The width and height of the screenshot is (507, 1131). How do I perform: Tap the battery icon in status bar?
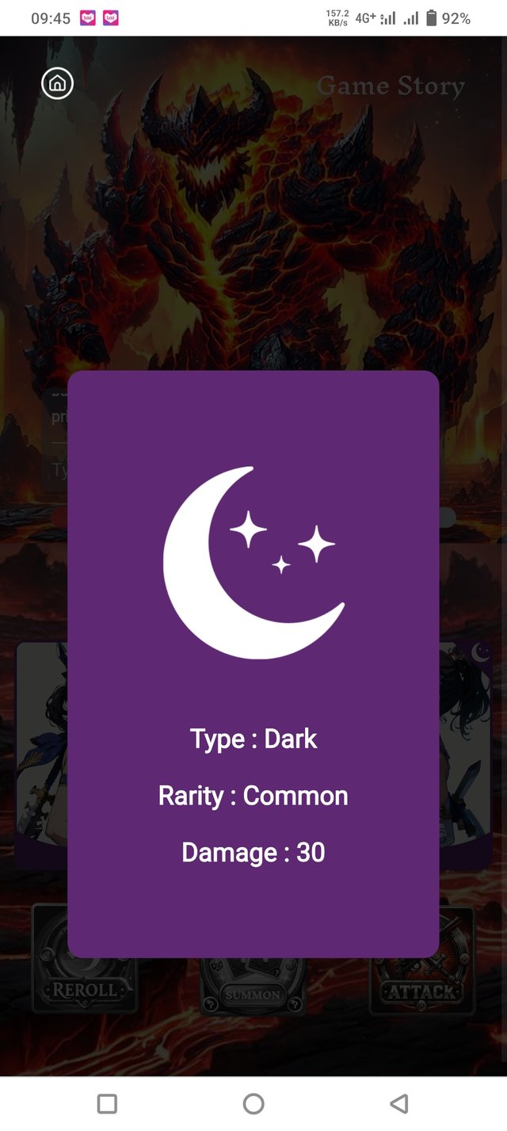point(432,18)
